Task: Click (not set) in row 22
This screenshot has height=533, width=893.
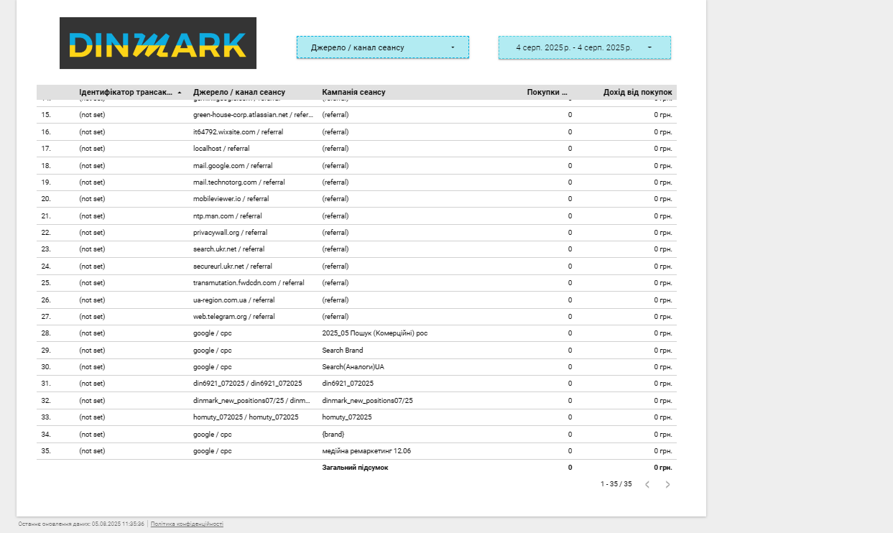Action: pyautogui.click(x=92, y=233)
